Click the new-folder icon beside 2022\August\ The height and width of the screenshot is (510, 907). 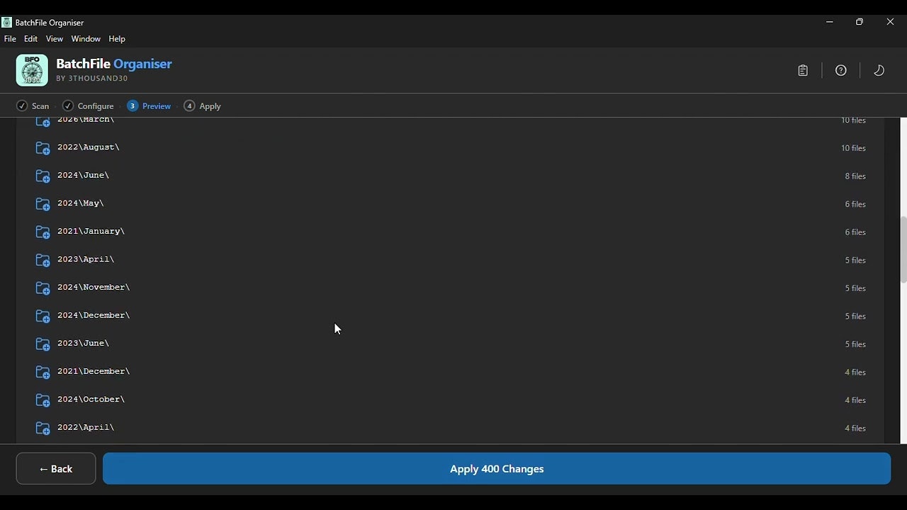click(x=43, y=147)
